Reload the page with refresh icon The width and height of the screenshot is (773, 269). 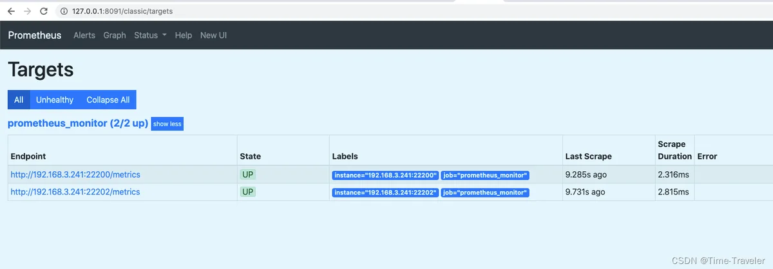pyautogui.click(x=44, y=11)
